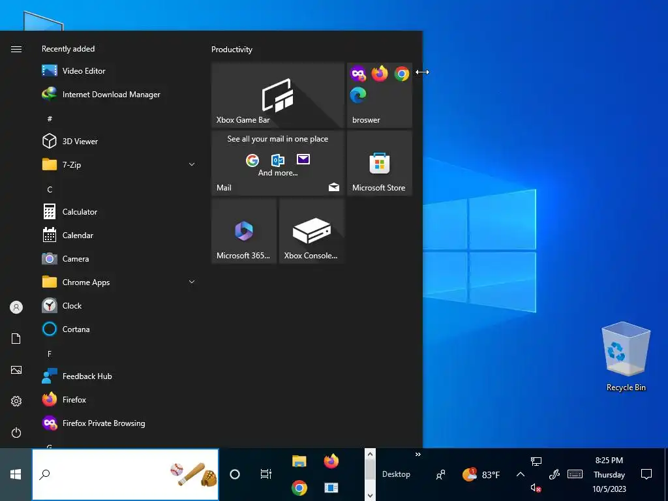Click the Desktop toolbar label

(396, 474)
